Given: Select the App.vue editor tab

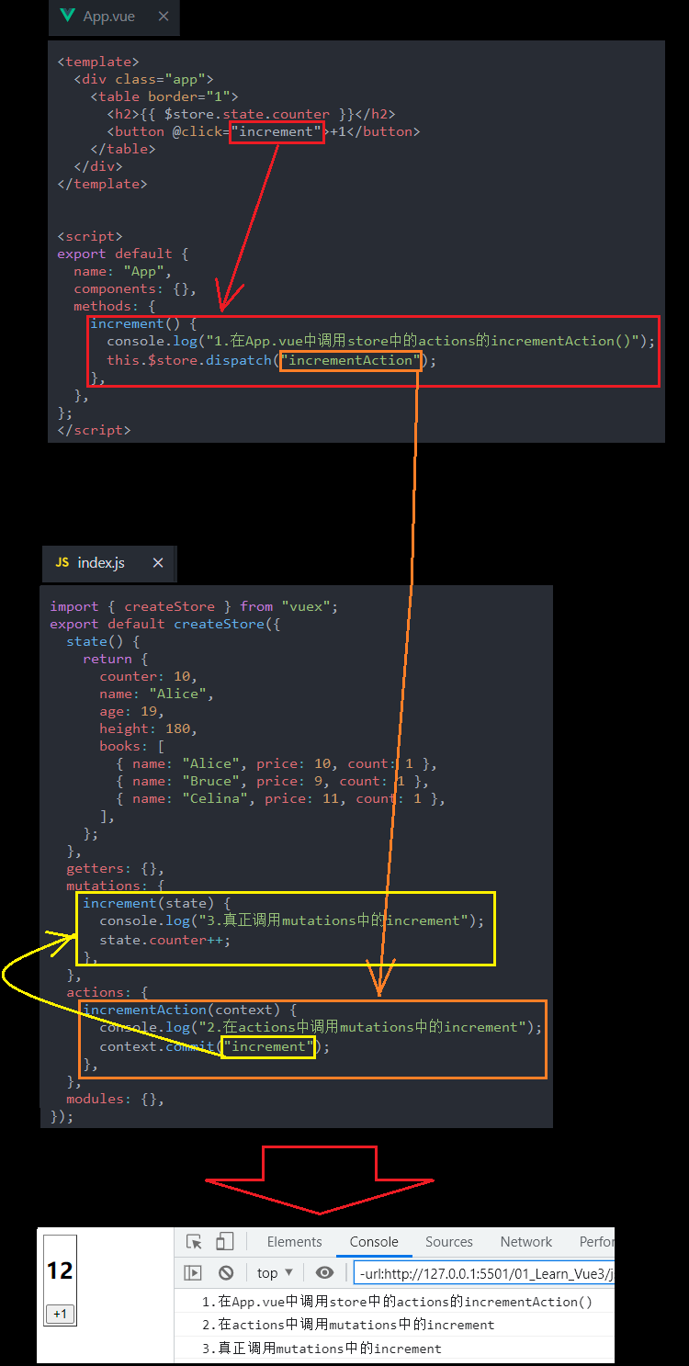Looking at the screenshot, I should [x=114, y=17].
